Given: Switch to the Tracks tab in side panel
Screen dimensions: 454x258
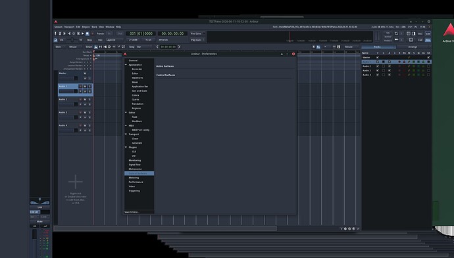Looking at the screenshot, I should [377, 47].
